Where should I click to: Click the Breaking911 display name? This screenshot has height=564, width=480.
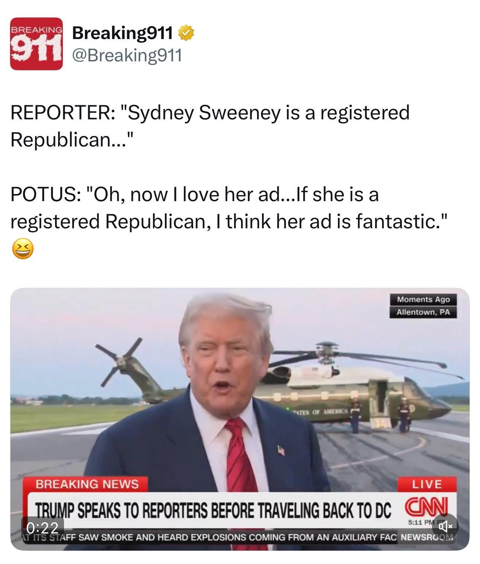[122, 33]
